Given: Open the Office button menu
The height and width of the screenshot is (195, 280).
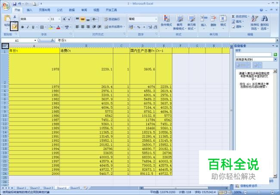Looking at the screenshot, I should 6,6.
